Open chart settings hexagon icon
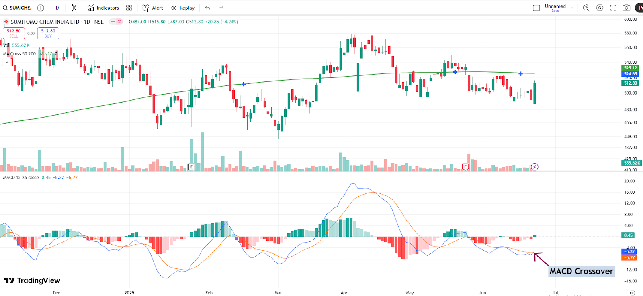The image size is (643, 296). (x=600, y=8)
